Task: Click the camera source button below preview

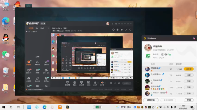Action: click(74, 83)
